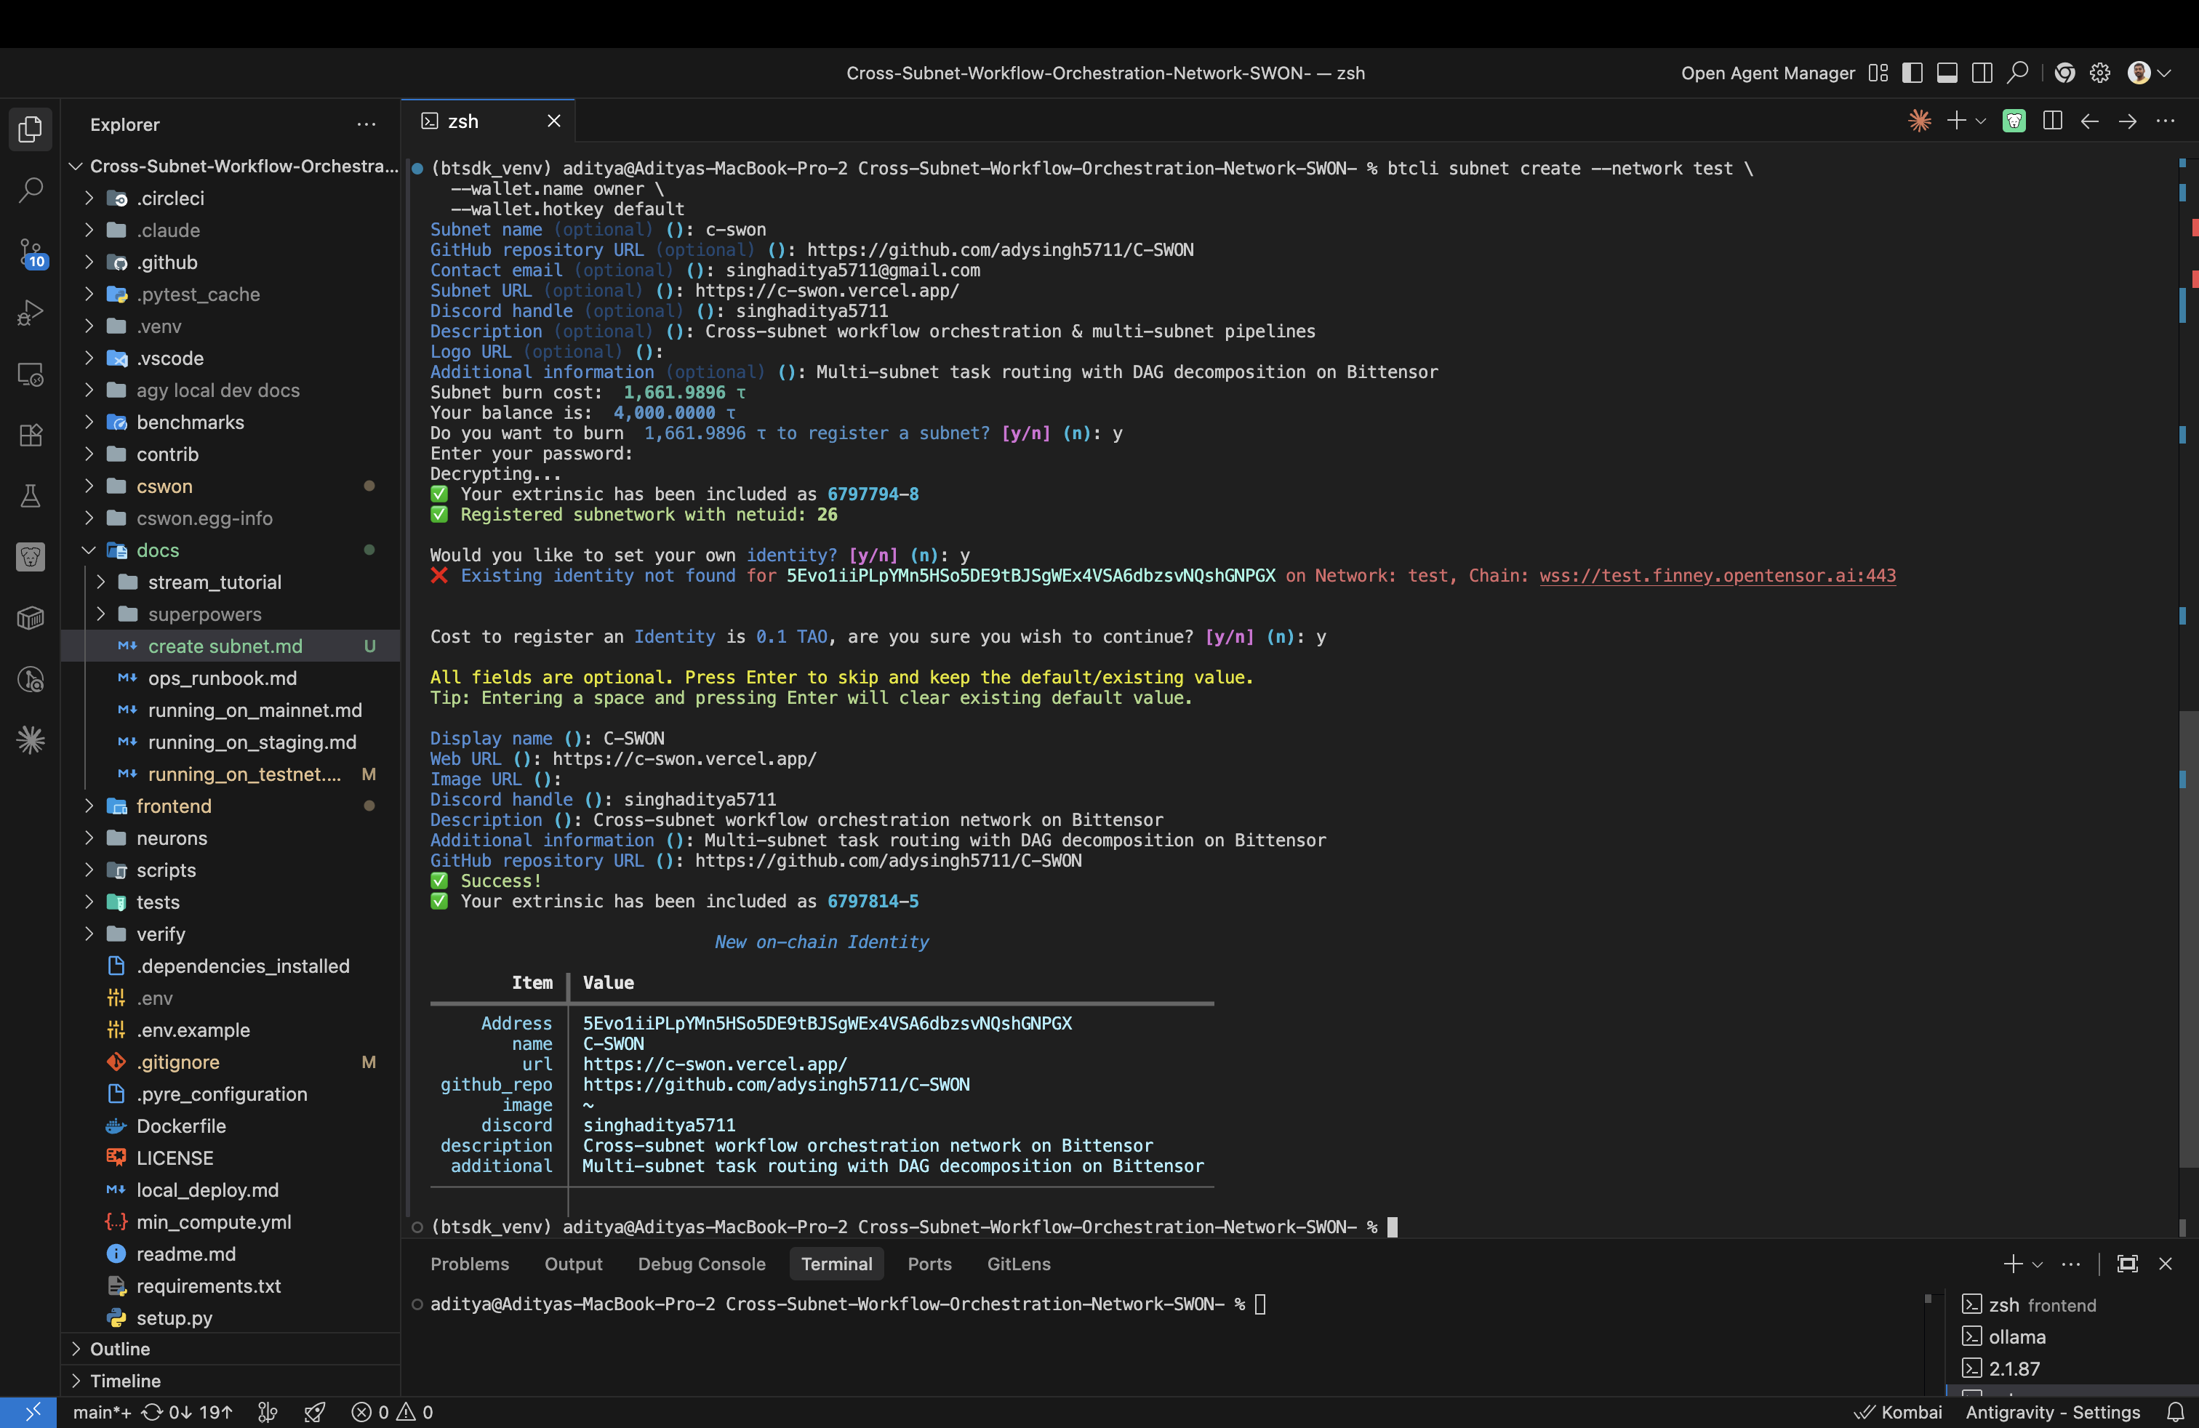
Task: Expand the frontend folder
Action: tap(174, 806)
